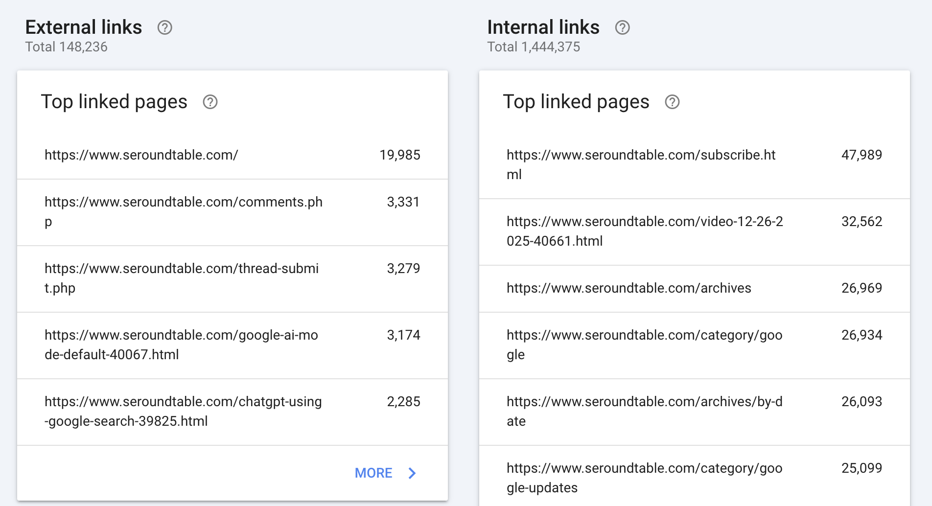Open help for external Top linked pages
This screenshot has width=932, height=506.
coord(210,102)
